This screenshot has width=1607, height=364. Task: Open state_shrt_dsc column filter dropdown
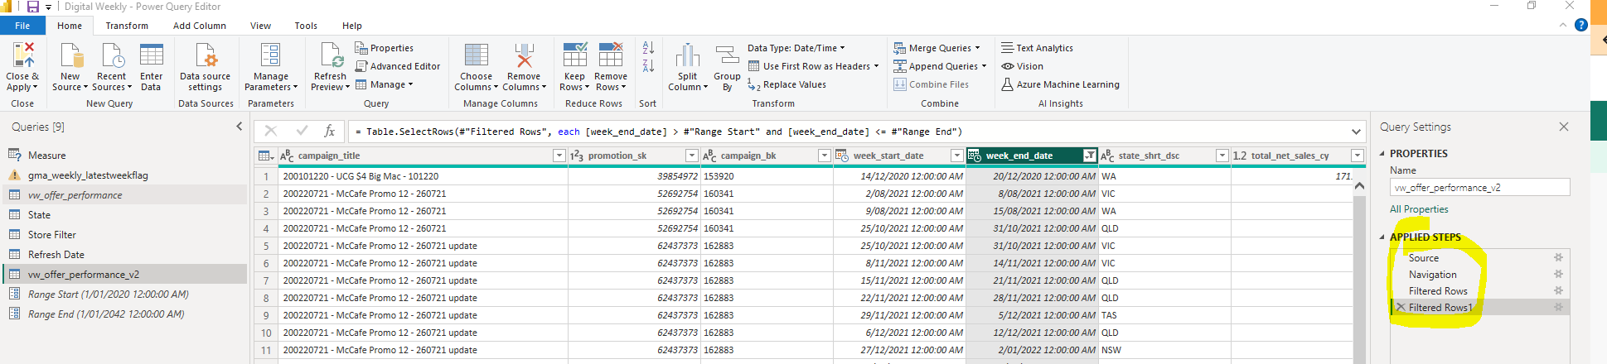1222,156
